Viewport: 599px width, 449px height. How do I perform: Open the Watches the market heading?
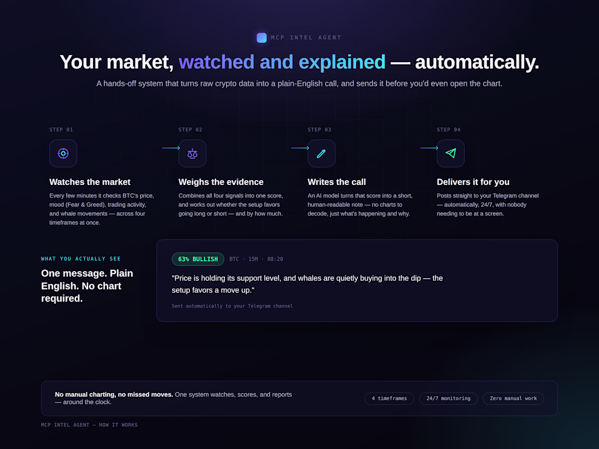[x=90, y=182]
